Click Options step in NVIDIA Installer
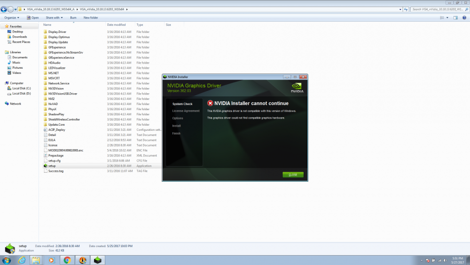Screen dimensions: 470x265 [x=178, y=118]
